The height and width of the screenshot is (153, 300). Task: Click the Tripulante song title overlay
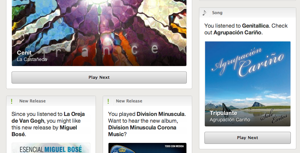coord(223,113)
